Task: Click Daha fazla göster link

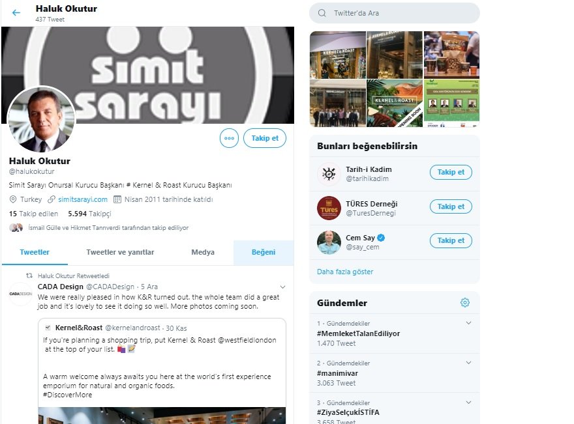Action: [x=345, y=272]
